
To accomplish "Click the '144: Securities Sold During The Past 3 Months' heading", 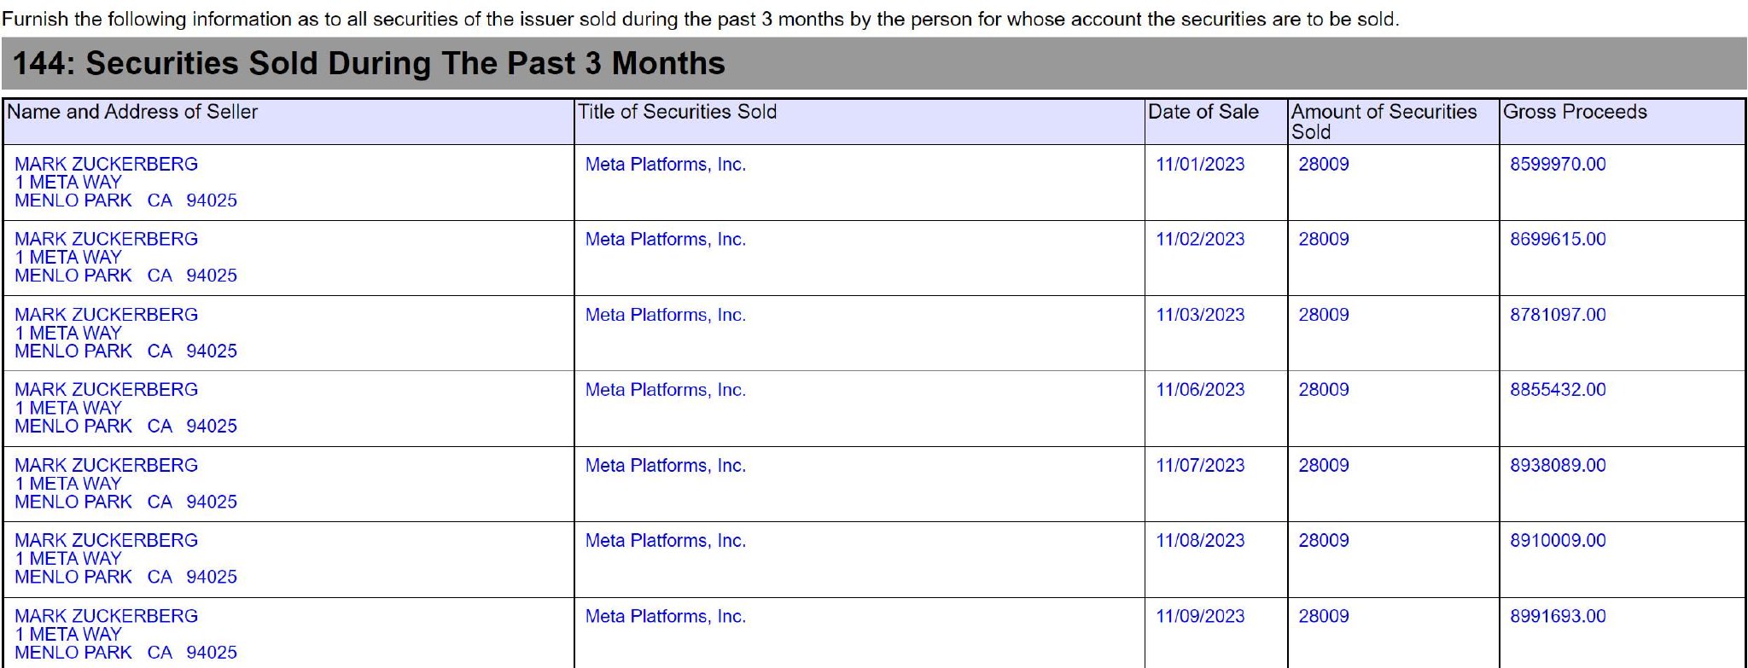I will click(x=369, y=64).
